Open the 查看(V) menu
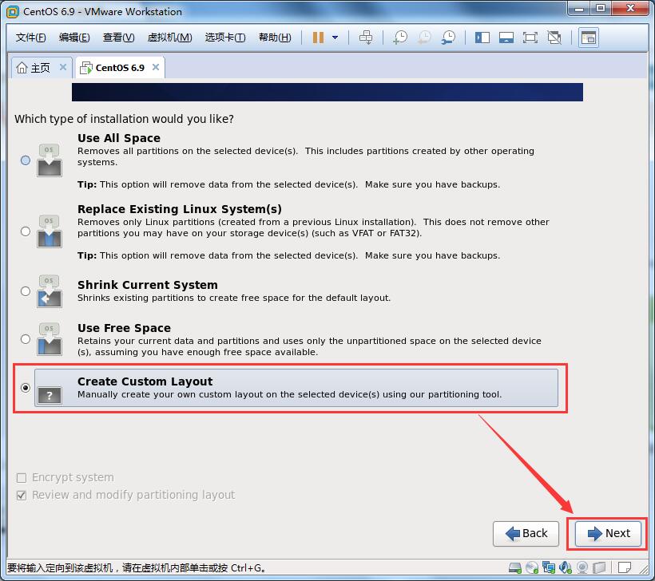Screen dimensions: 655x581 tap(119, 38)
